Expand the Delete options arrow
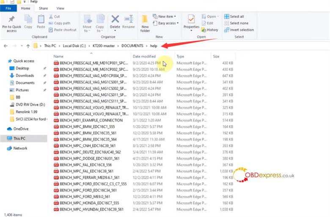 (x=115, y=31)
